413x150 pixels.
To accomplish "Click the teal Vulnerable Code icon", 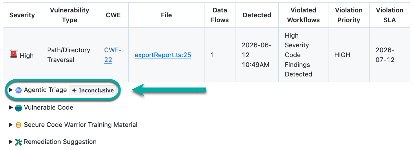I will pyautogui.click(x=19, y=108).
